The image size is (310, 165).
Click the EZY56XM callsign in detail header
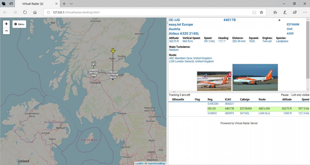(x=293, y=24)
